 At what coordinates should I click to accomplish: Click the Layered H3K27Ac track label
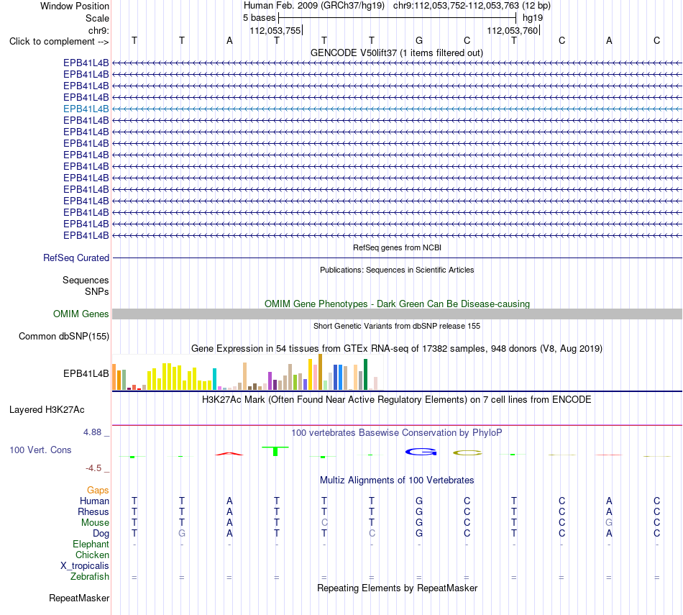tap(47, 410)
